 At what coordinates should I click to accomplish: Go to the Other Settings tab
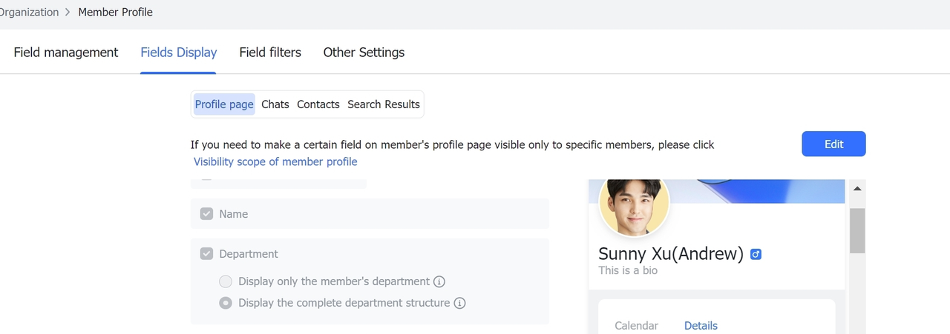click(x=364, y=53)
